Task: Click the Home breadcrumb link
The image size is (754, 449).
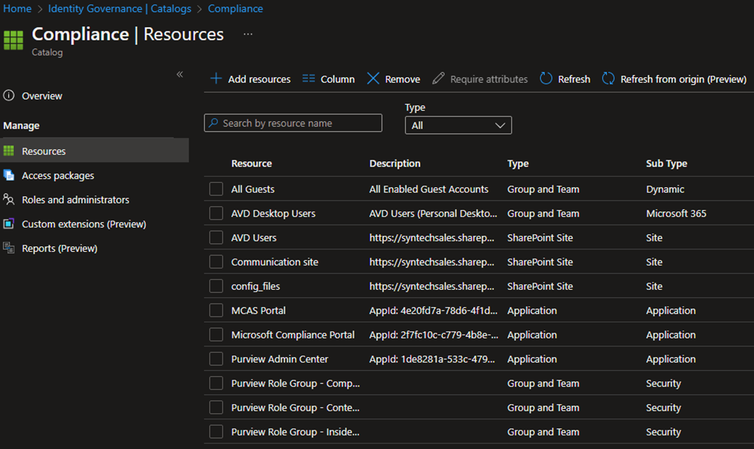Action: pos(17,9)
